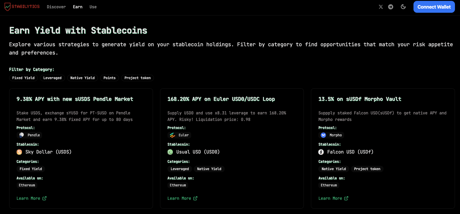Click Native Yield tag in Morpho card
460x214 pixels.
pos(334,169)
